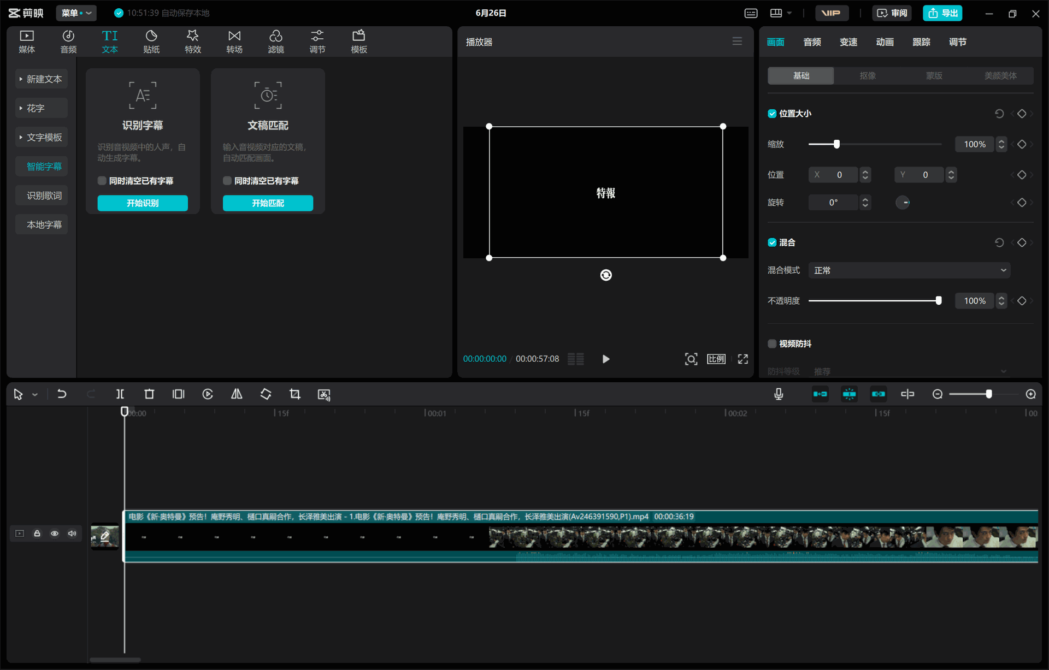Switch to the 音频 tab in properties panel
Image resolution: width=1049 pixels, height=670 pixels.
[x=812, y=42]
